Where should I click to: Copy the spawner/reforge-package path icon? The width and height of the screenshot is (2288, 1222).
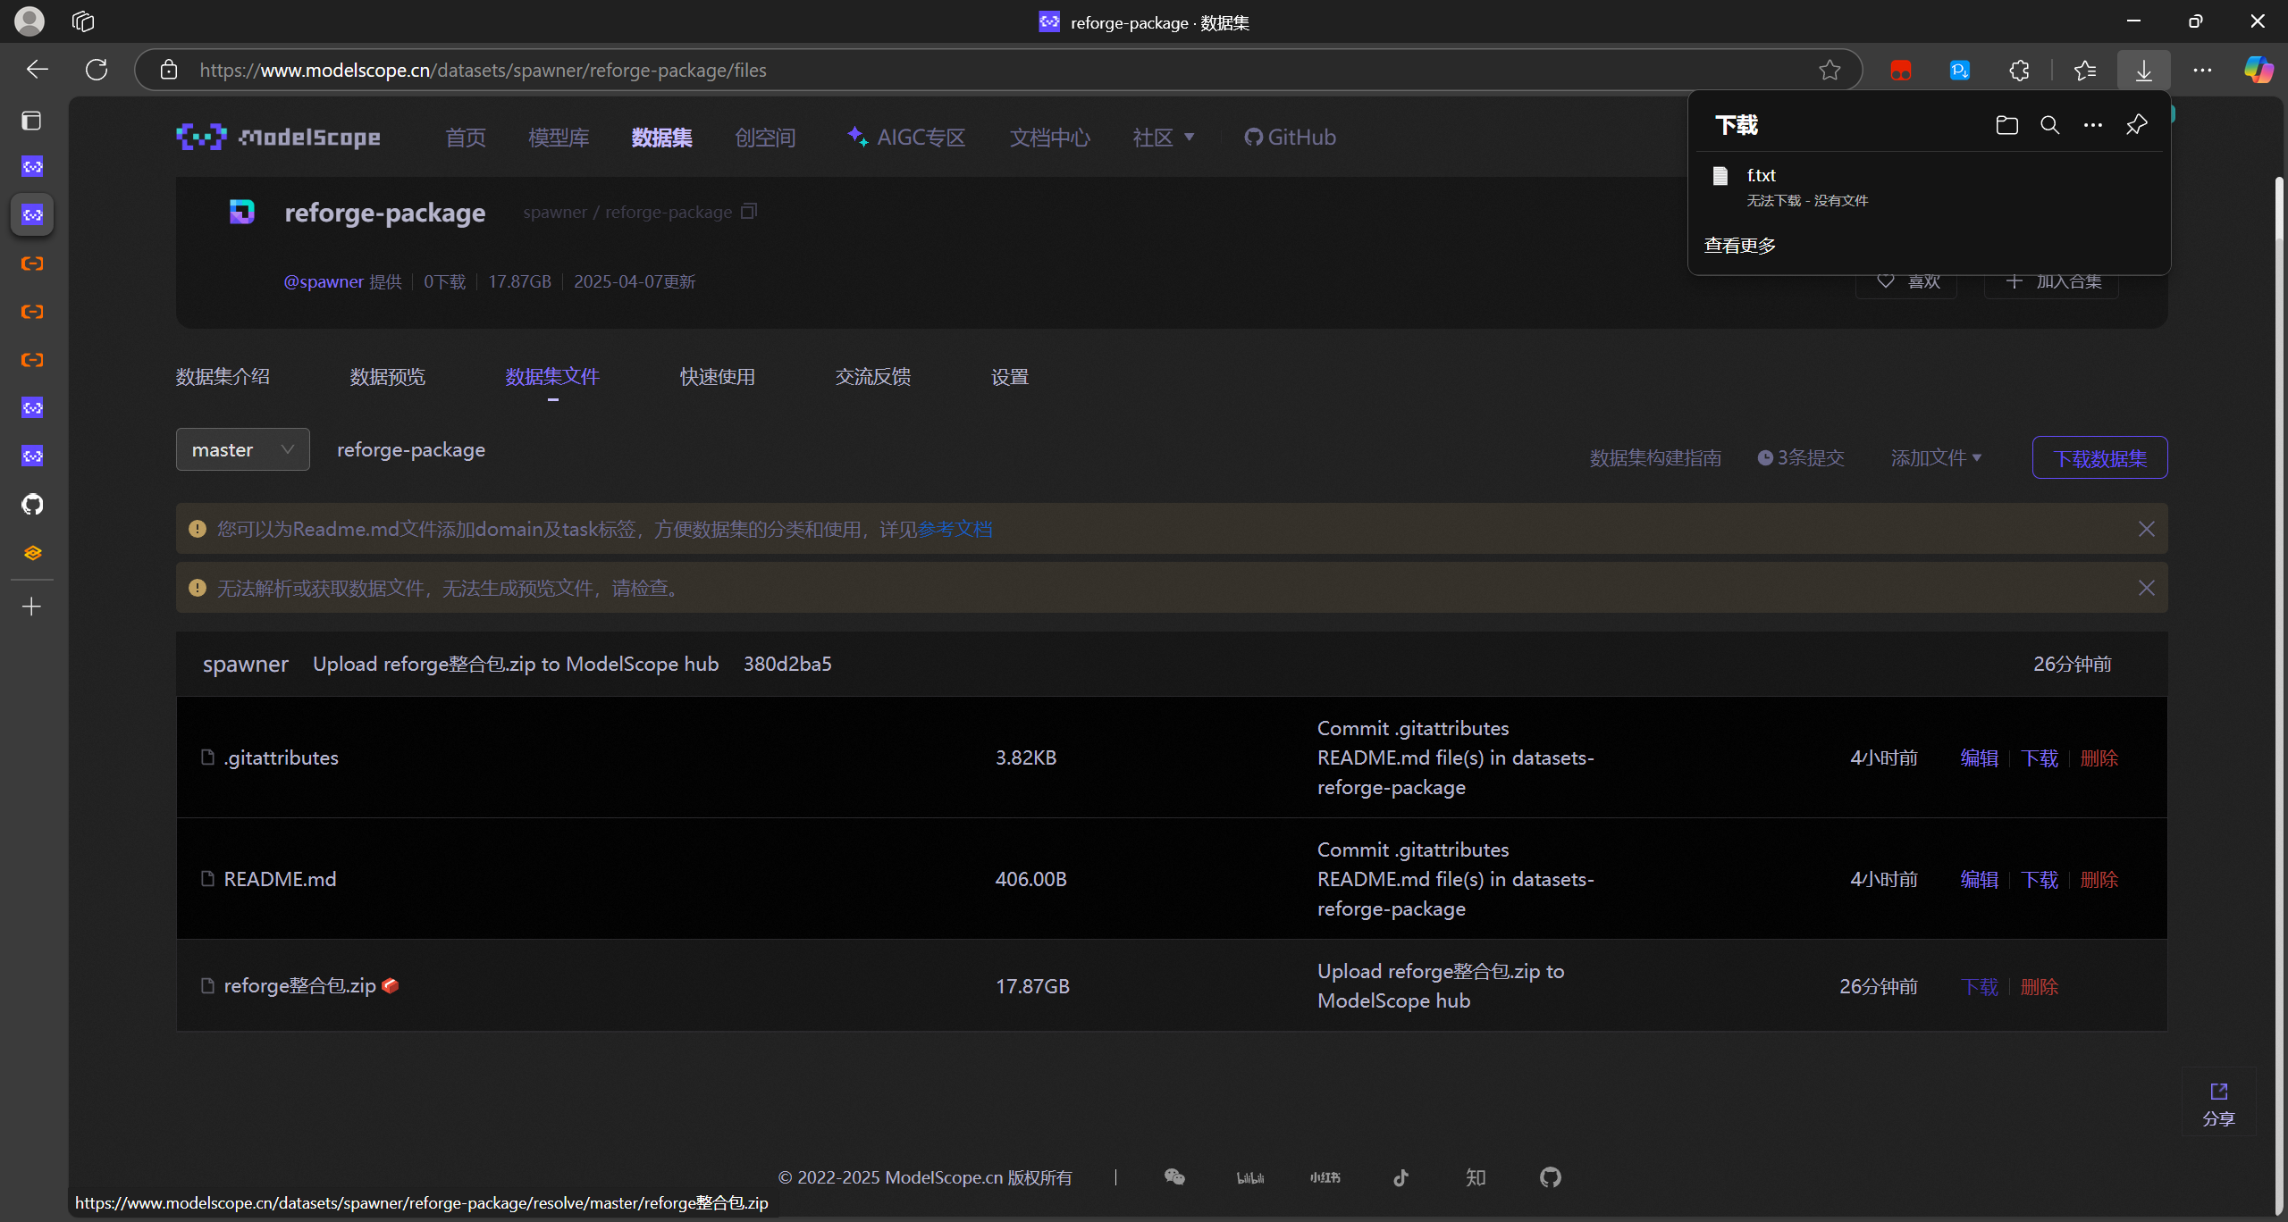749,212
